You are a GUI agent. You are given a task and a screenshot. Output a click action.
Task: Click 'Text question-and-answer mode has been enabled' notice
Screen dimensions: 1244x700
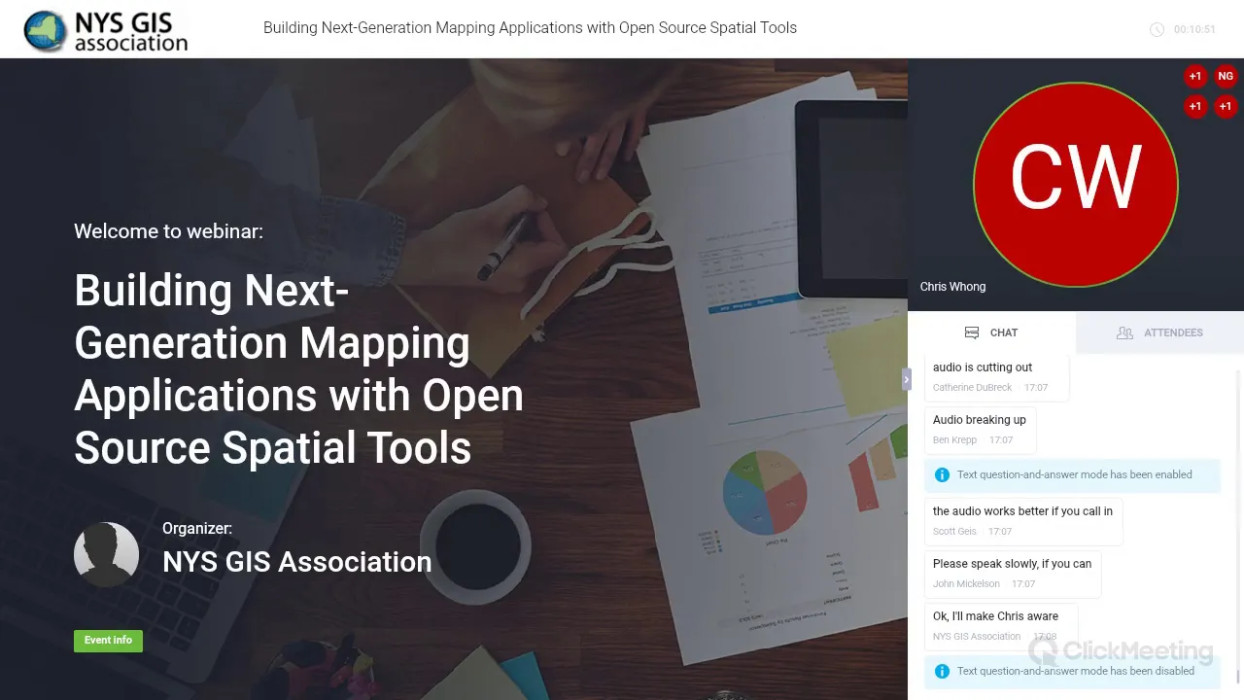[1074, 474]
